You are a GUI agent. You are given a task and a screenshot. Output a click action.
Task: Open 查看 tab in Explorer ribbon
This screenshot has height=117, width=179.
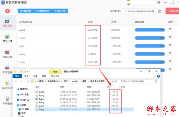tap(44, 76)
